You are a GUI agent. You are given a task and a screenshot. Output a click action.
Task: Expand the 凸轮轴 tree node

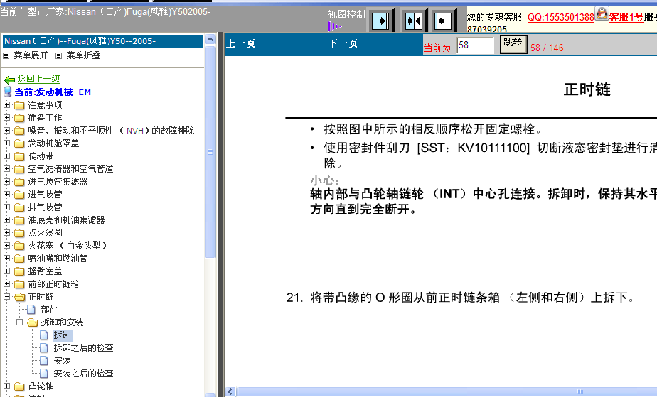coord(6,386)
